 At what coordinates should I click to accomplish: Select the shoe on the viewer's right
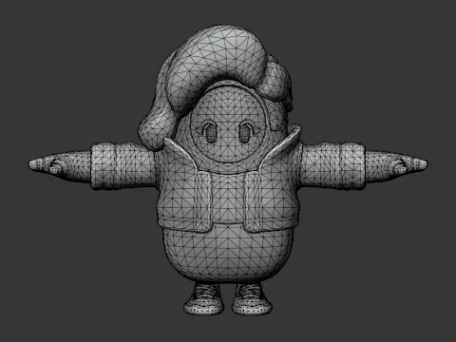(x=253, y=299)
